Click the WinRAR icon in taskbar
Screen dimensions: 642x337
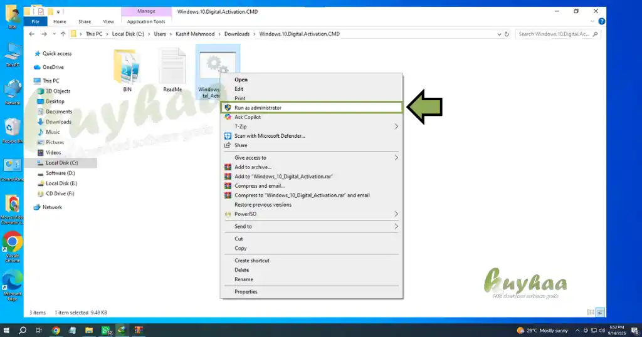tap(139, 330)
